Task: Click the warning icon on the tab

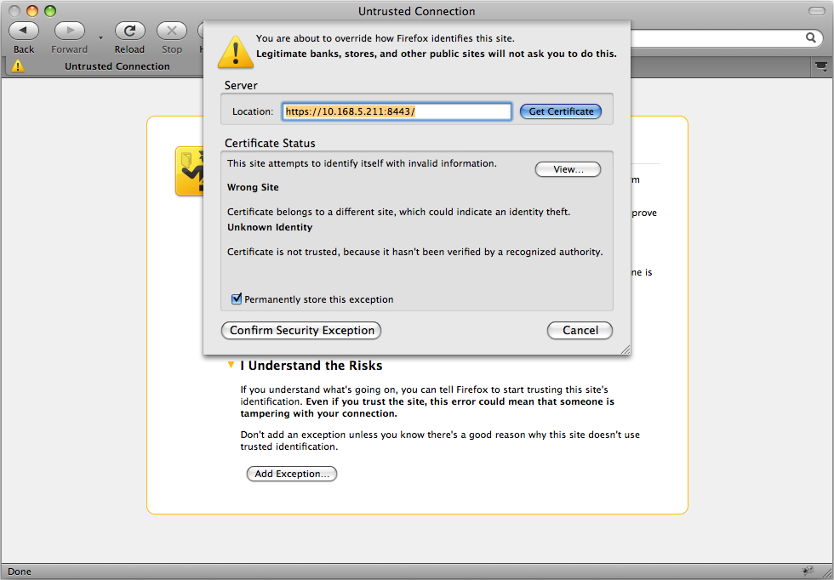Action: [18, 66]
